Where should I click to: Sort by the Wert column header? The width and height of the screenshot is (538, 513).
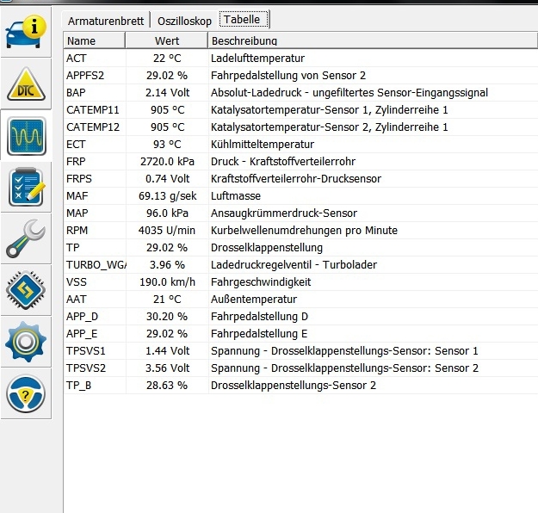point(167,40)
